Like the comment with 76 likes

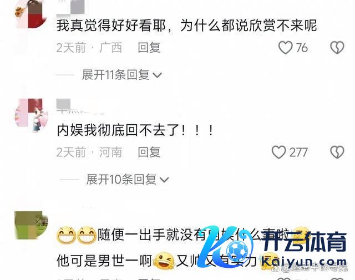coord(285,48)
